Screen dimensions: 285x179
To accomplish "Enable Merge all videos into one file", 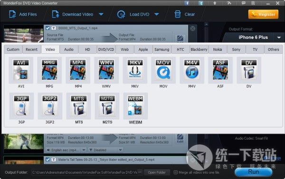I will (175, 172).
